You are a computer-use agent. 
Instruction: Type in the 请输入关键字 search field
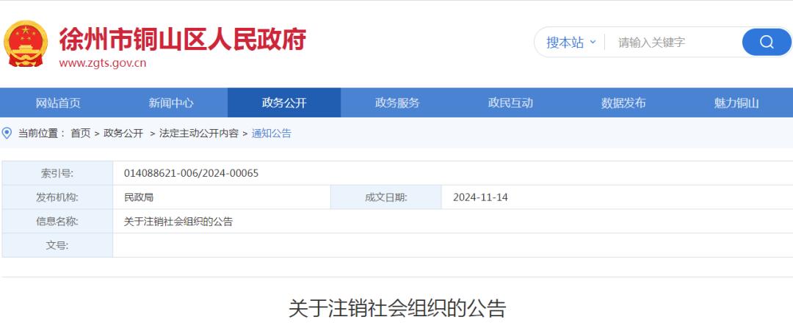pyautogui.click(x=672, y=42)
